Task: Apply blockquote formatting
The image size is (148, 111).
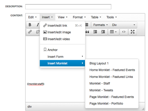Action: [87, 32]
